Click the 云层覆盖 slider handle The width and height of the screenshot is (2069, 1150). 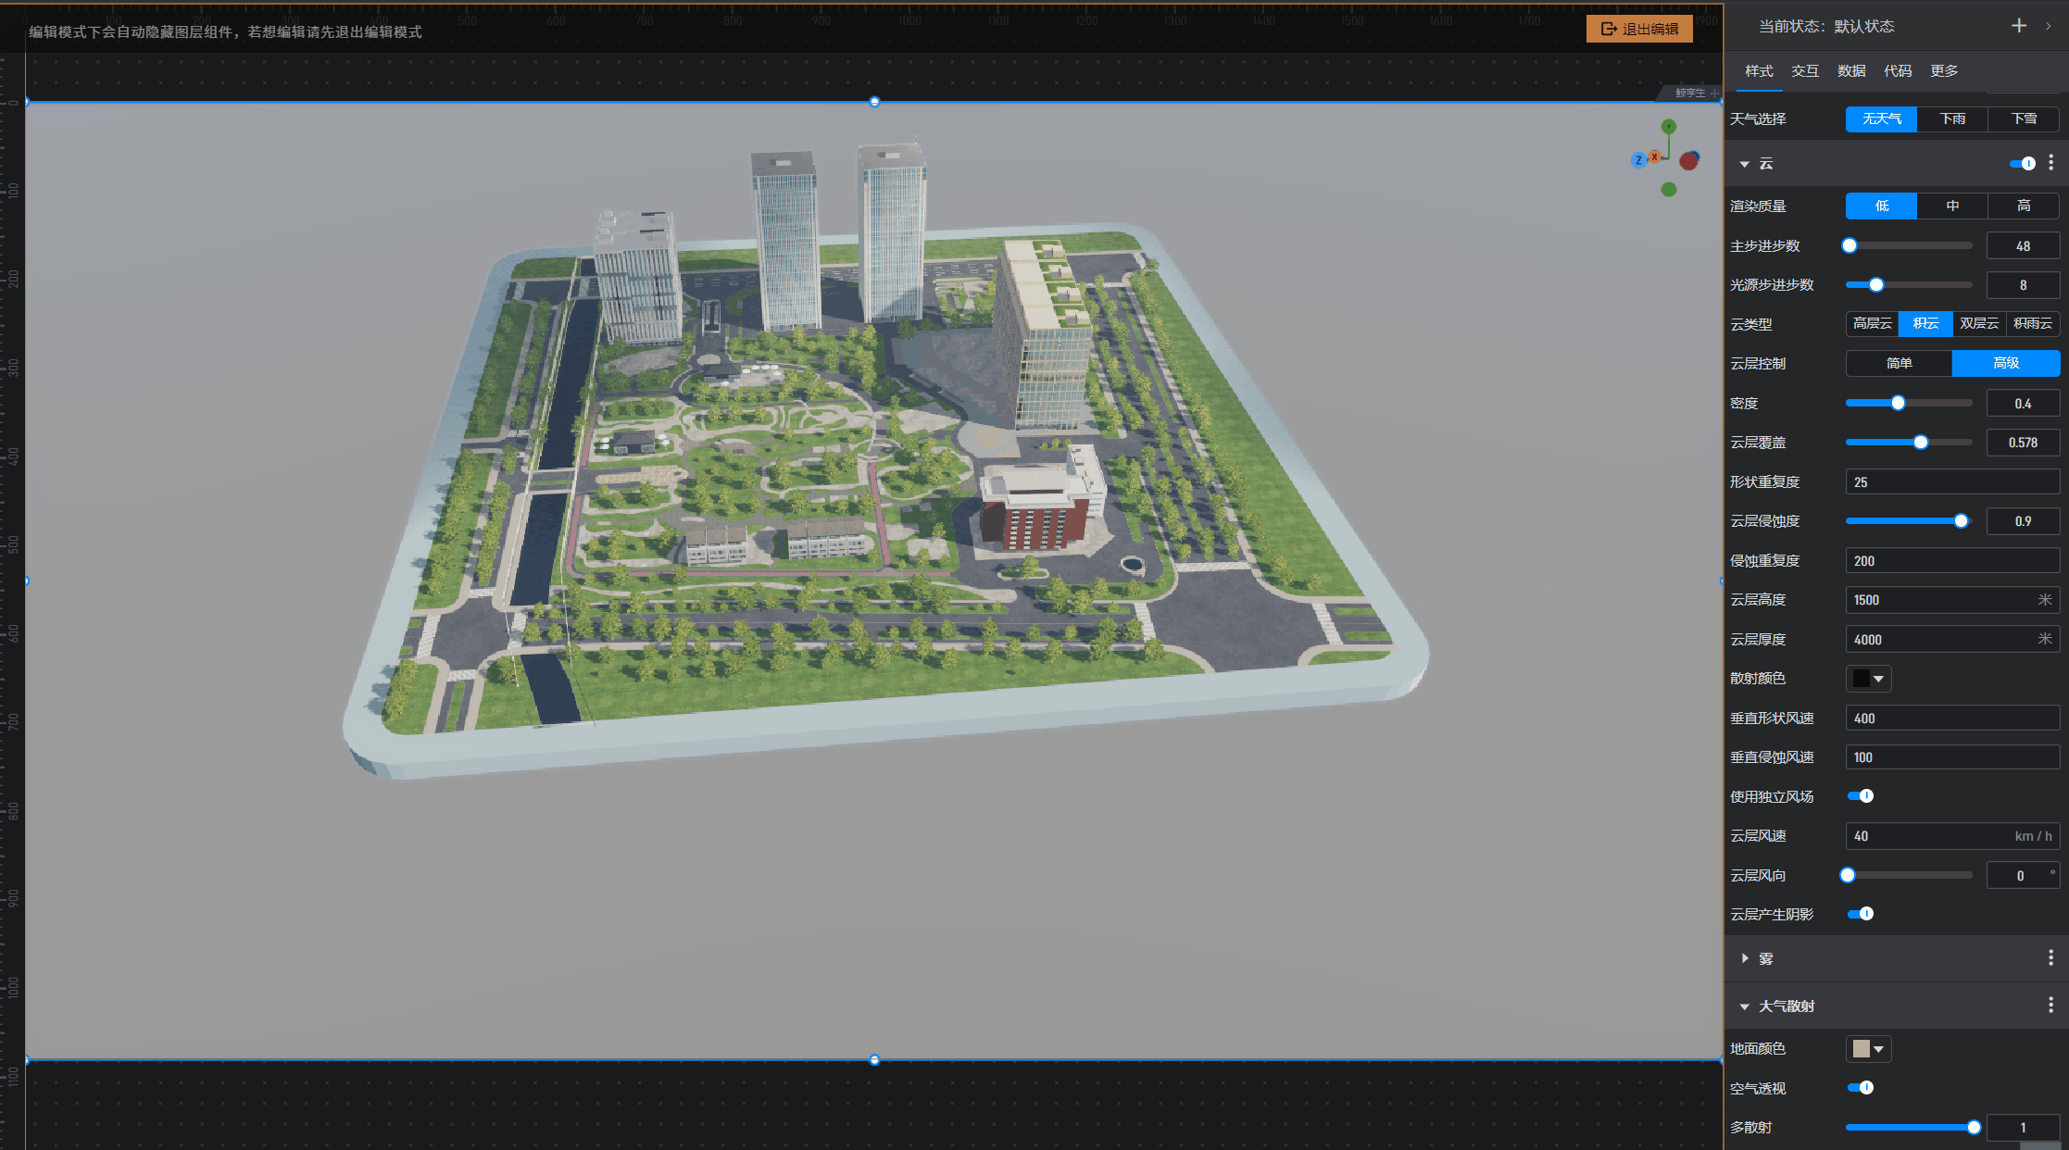point(1921,443)
